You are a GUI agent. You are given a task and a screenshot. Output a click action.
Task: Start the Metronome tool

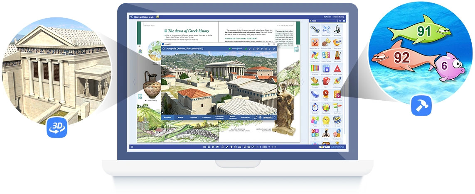pyautogui.click(x=337, y=56)
